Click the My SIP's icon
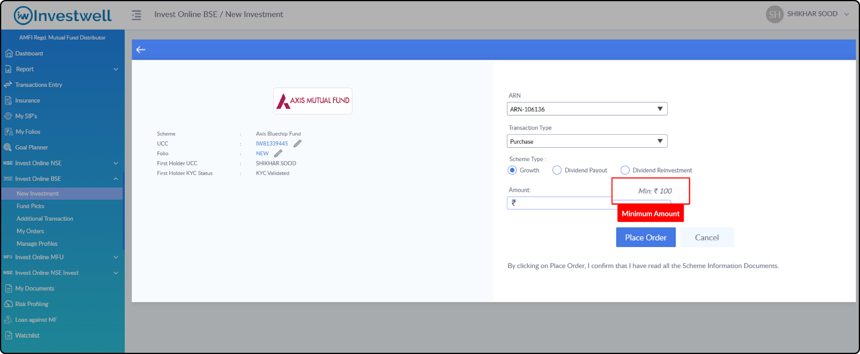Image resolution: width=860 pixels, height=354 pixels. 8,116
